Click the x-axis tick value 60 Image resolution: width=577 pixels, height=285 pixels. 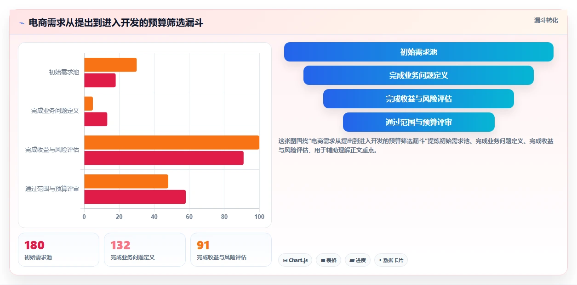(x=189, y=217)
